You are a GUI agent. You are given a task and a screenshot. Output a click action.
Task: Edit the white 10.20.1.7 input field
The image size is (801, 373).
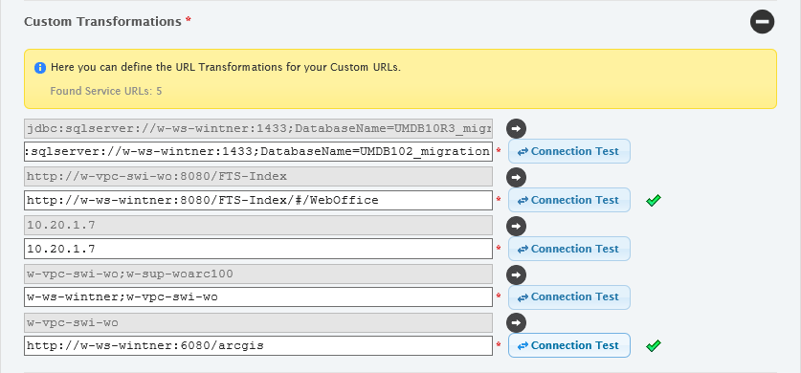click(258, 249)
